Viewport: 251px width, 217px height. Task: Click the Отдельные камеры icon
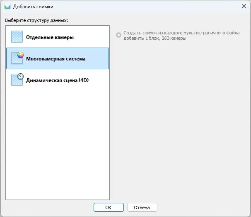coord(17,36)
